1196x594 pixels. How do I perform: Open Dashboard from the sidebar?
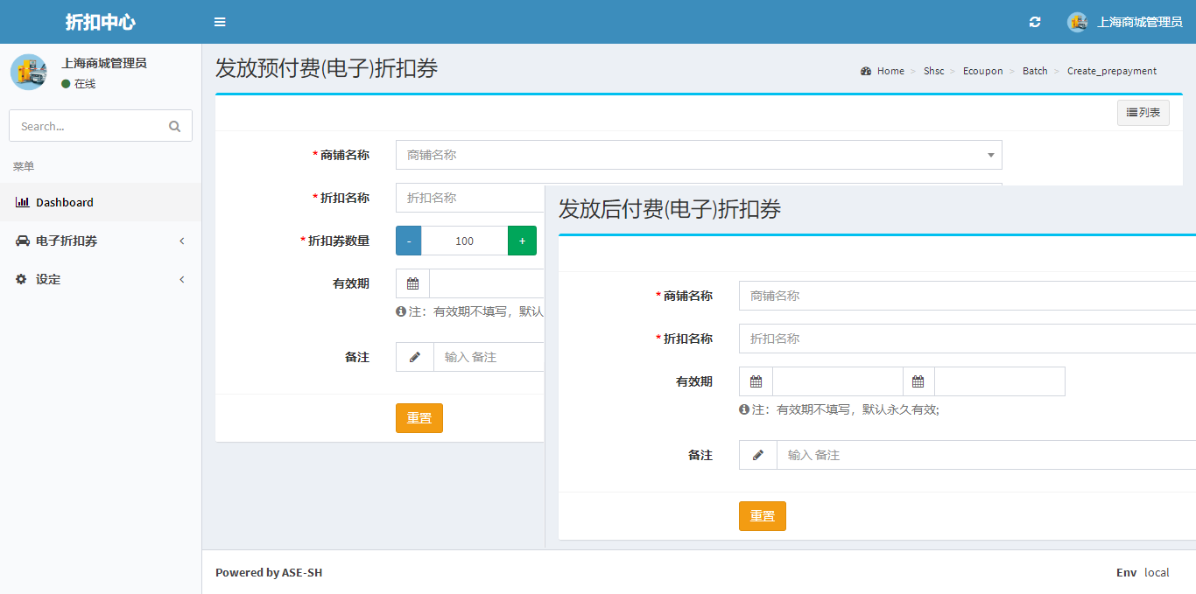pos(64,202)
